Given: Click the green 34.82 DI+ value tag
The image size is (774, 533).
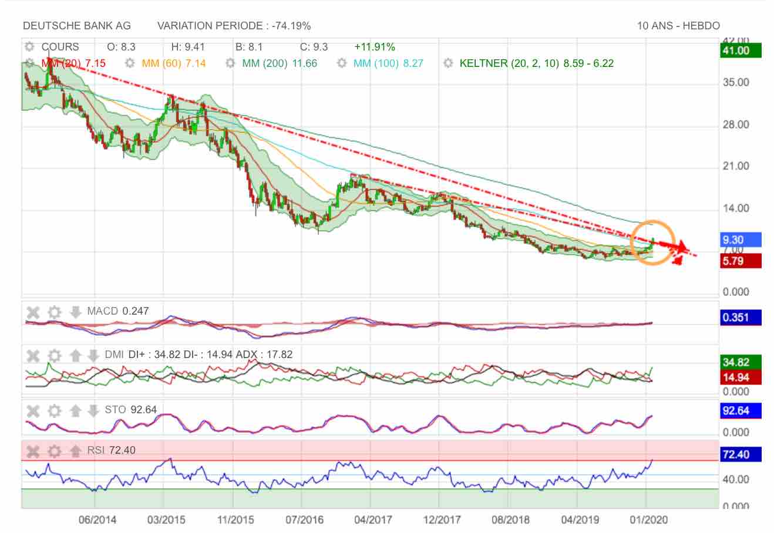Looking at the screenshot, I should click(x=741, y=363).
